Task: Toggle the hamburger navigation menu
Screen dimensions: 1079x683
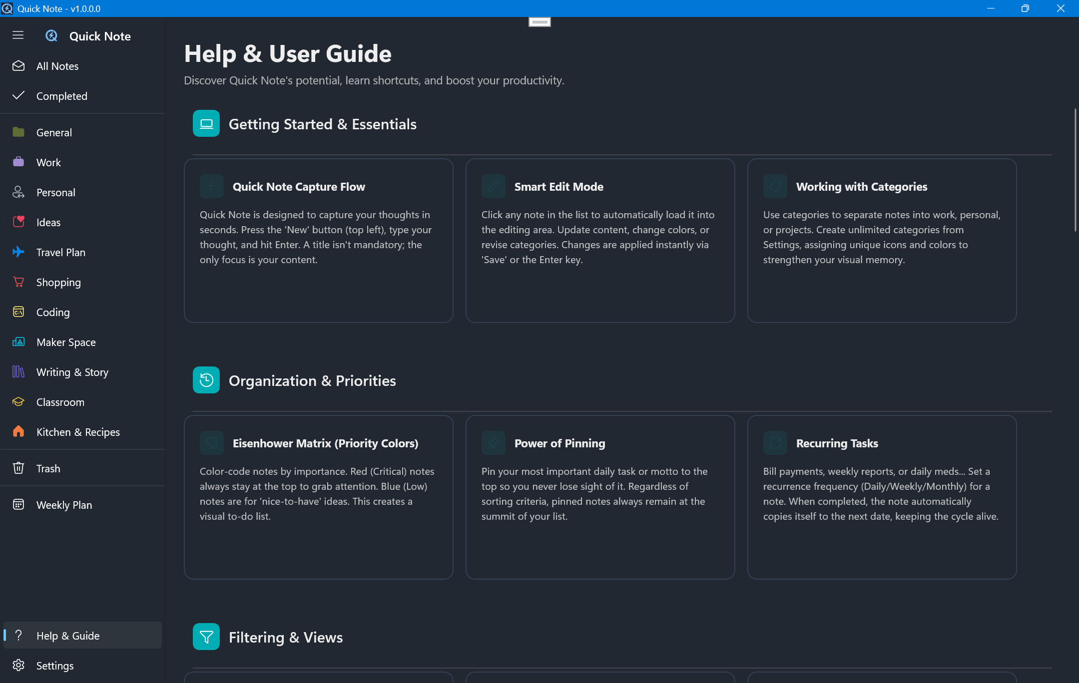Action: 18,35
